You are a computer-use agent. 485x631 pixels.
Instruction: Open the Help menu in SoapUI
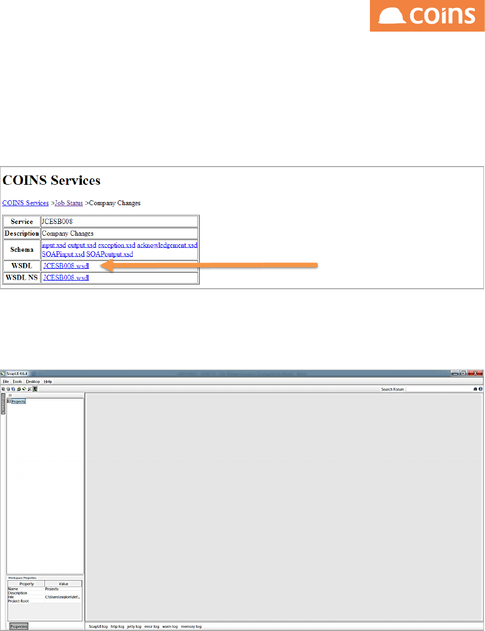coord(48,381)
